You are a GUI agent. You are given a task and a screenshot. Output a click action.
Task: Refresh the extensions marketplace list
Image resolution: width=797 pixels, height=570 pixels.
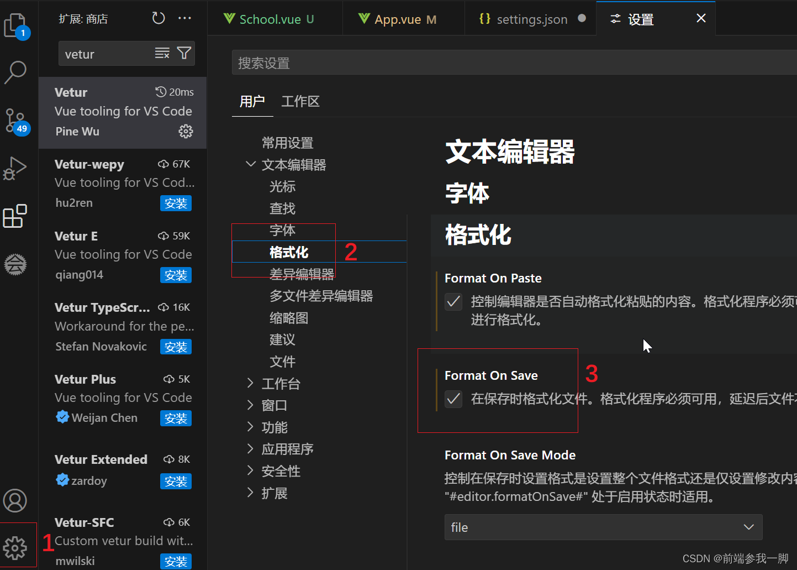click(158, 18)
